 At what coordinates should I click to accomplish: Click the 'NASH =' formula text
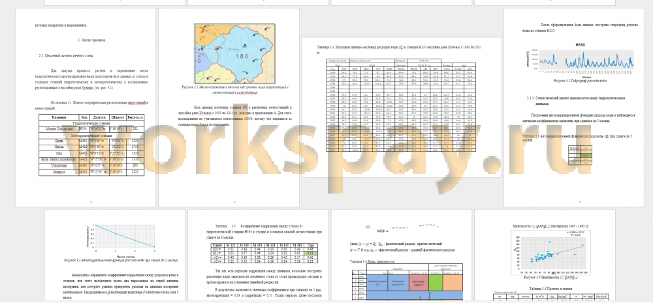coord(383,231)
